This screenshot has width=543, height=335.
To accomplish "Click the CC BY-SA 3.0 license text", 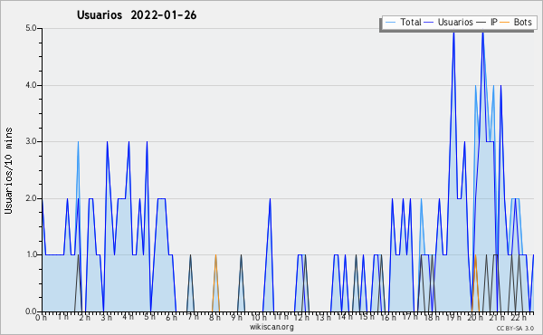I will tap(515, 328).
